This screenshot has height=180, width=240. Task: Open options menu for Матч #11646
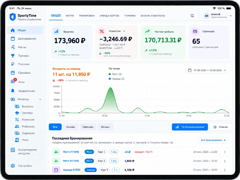(x=225, y=152)
